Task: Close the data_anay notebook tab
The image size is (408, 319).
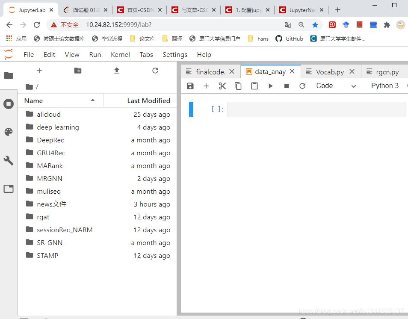Action: click(293, 71)
